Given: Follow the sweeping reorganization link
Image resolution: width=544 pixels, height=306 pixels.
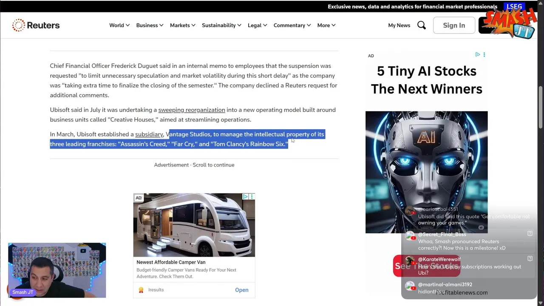Looking at the screenshot, I should [x=192, y=110].
